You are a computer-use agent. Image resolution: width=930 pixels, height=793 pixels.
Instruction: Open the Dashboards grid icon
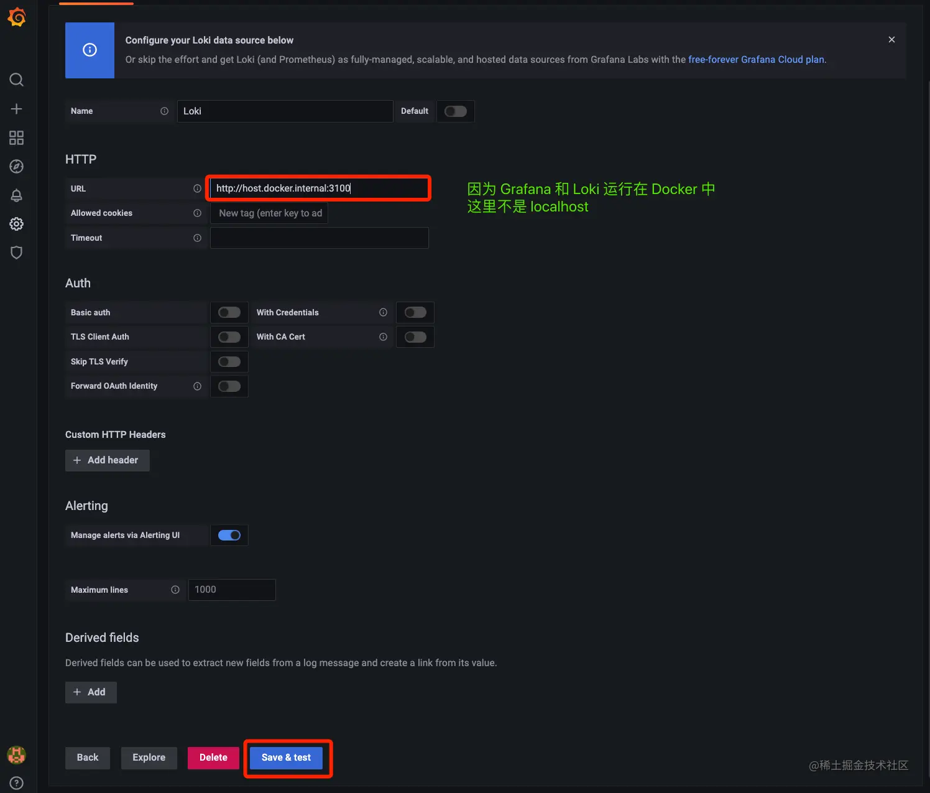pyautogui.click(x=17, y=137)
